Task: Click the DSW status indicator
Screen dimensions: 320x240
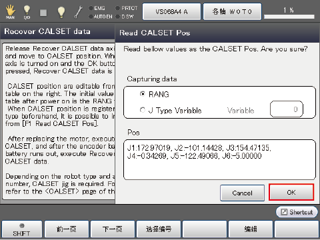Action: (125, 17)
